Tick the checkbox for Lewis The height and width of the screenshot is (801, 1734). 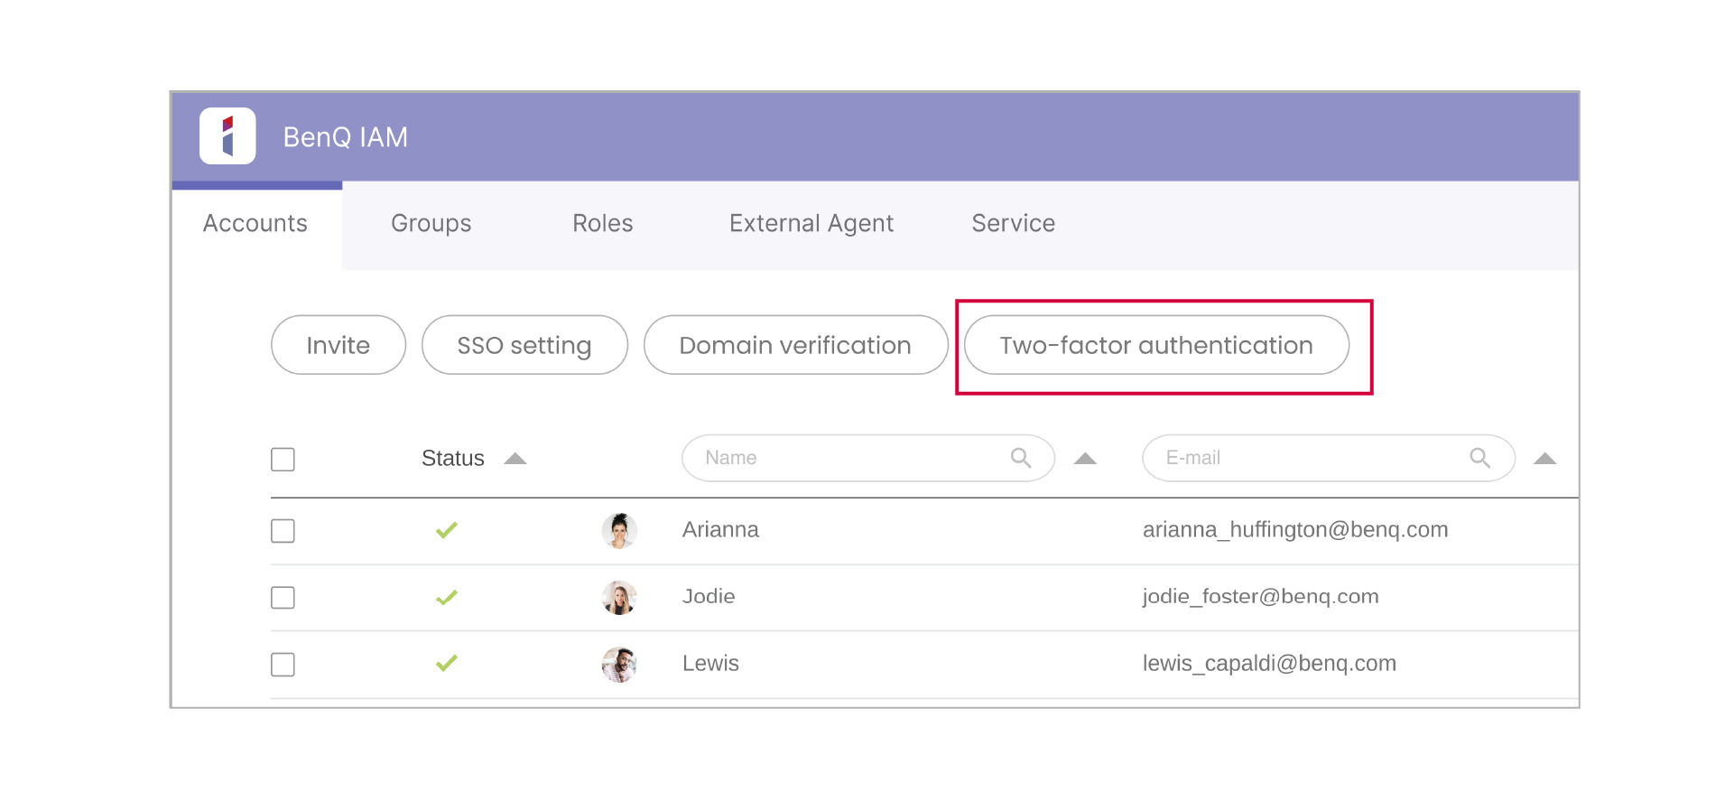[283, 665]
